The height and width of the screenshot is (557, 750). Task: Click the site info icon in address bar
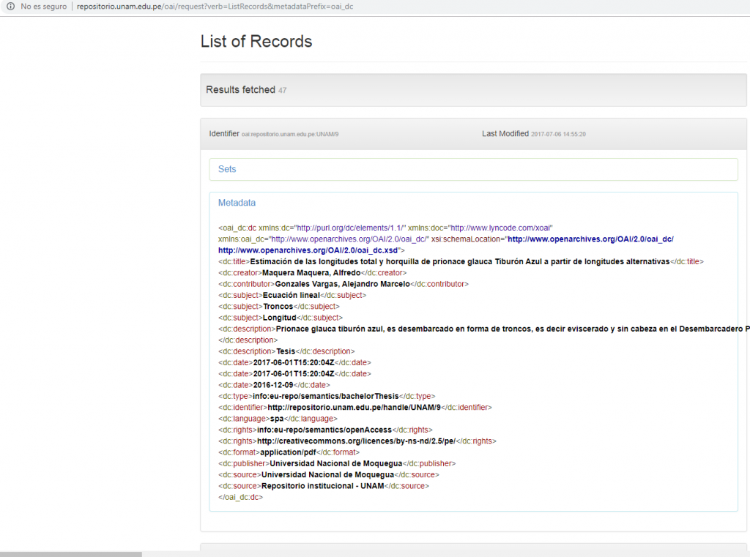click(10, 7)
